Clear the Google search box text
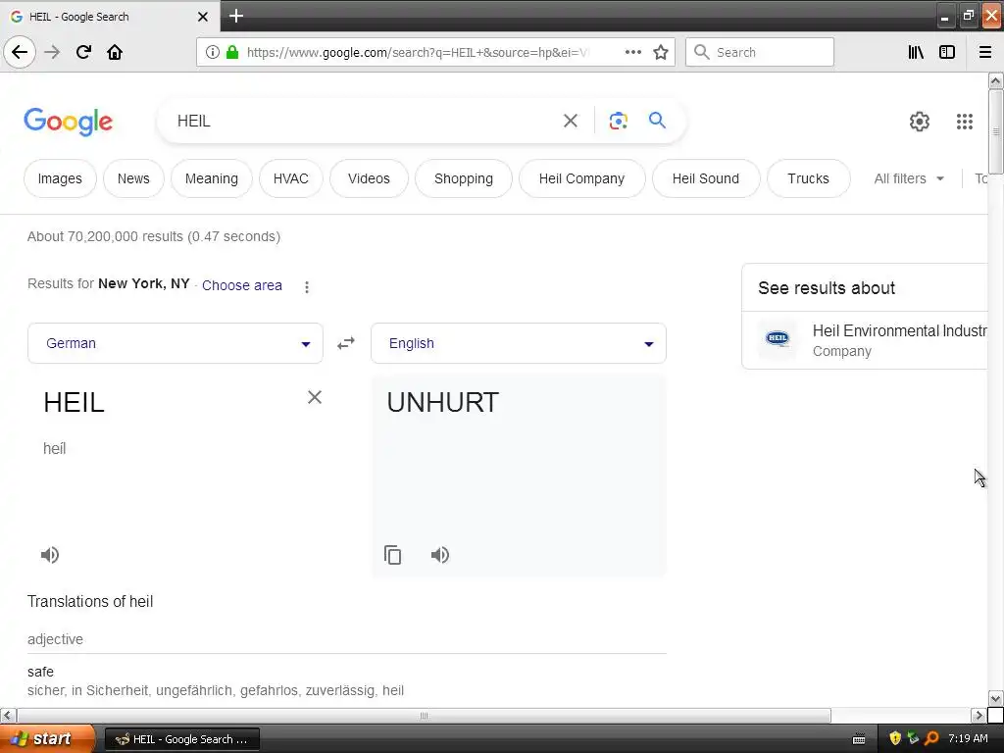The image size is (1004, 753). 571,121
